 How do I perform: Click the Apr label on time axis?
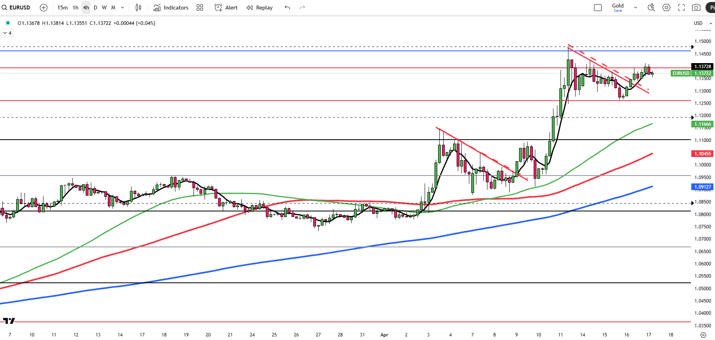(384, 335)
